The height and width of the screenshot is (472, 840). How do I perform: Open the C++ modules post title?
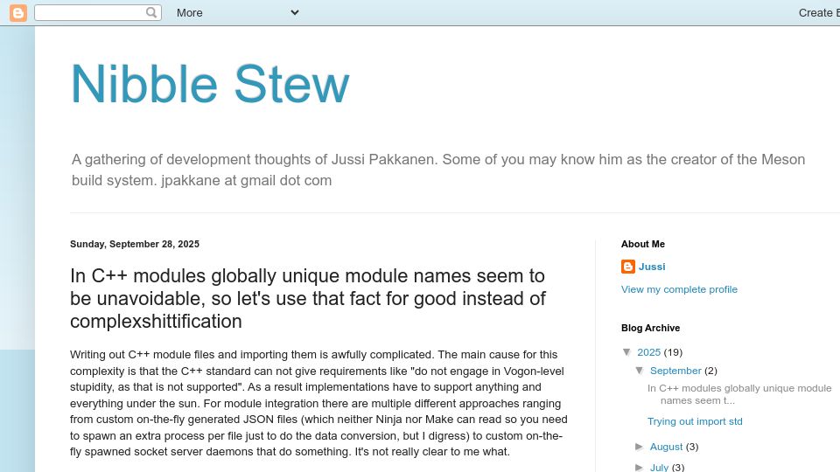click(308, 299)
